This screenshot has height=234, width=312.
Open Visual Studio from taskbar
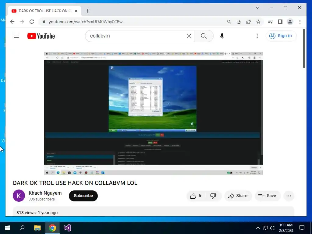click(67, 228)
